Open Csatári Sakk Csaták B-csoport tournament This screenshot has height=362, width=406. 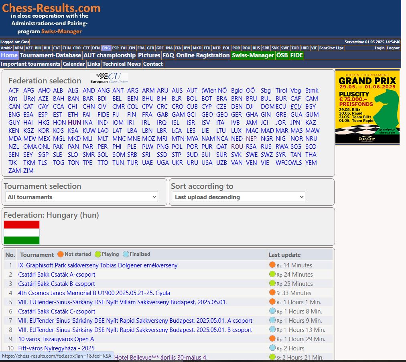[x=57, y=284]
